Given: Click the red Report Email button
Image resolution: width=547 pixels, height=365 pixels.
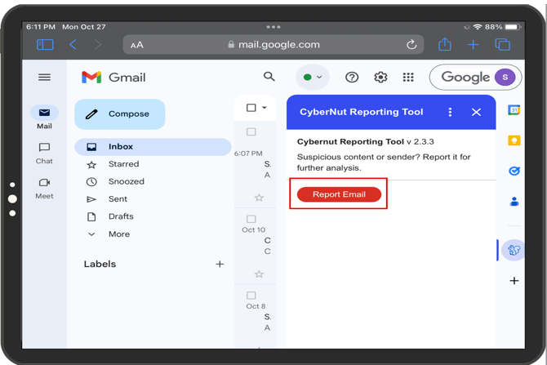Looking at the screenshot, I should coord(339,194).
